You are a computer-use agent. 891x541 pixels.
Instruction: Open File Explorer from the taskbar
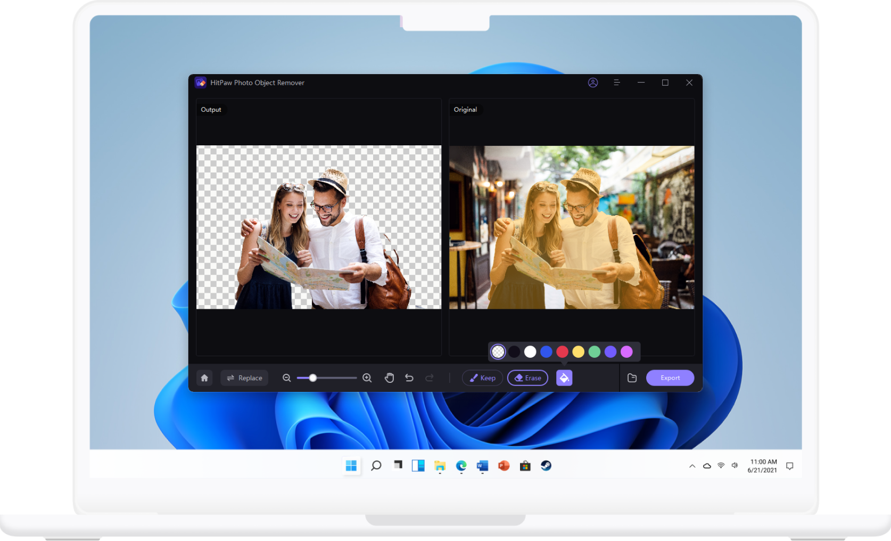pyautogui.click(x=440, y=466)
